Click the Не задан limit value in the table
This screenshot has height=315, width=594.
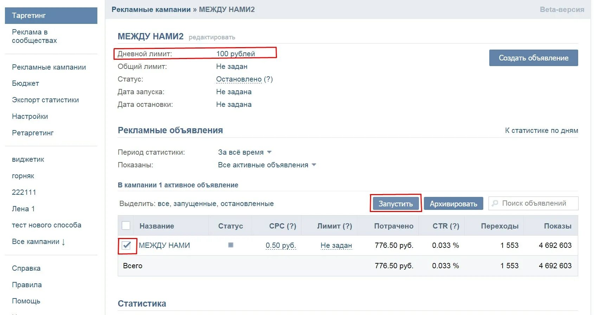coord(336,245)
